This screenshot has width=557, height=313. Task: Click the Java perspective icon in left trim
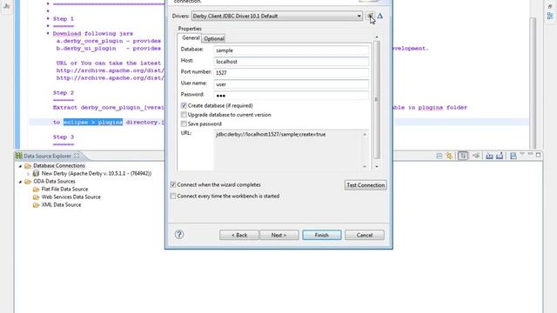point(7,6)
